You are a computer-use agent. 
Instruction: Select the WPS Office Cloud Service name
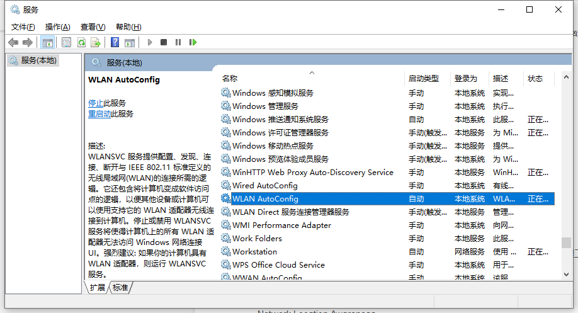coord(279,265)
